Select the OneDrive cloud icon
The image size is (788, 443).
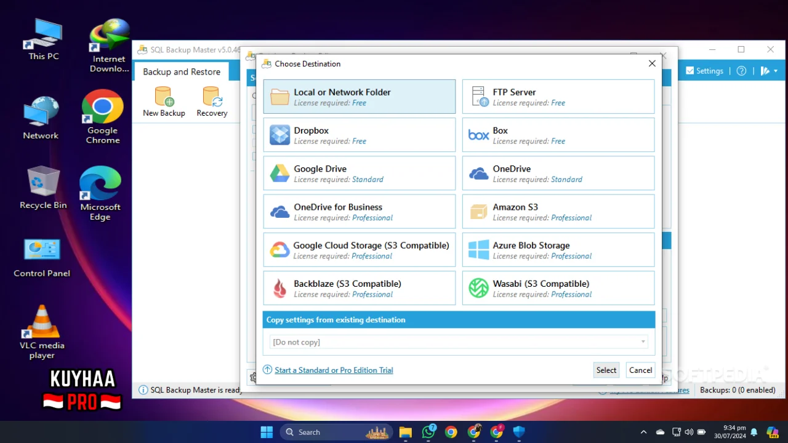pos(479,174)
